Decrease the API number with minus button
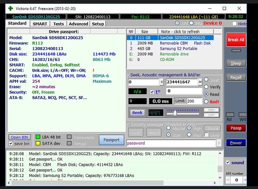Screen dimensions: 258x189 [x=228, y=180]
